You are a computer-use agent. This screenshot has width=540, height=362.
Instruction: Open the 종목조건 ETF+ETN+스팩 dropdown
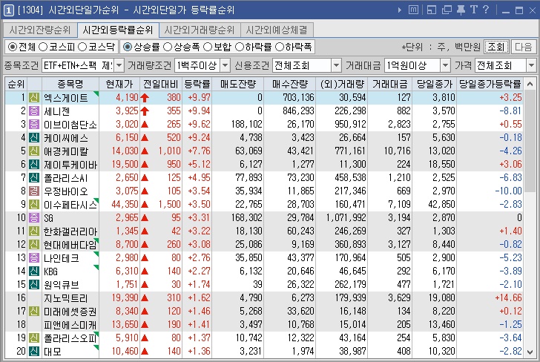119,65
